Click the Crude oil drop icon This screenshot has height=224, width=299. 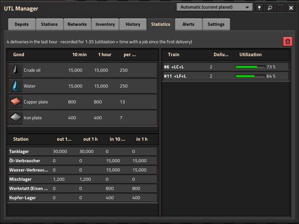click(16, 70)
